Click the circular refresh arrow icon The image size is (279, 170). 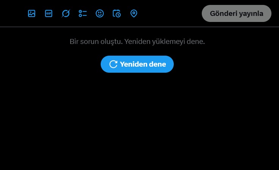coord(113,64)
